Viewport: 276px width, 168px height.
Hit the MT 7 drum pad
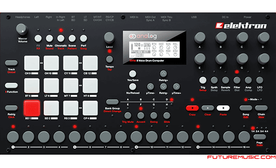[71, 86]
